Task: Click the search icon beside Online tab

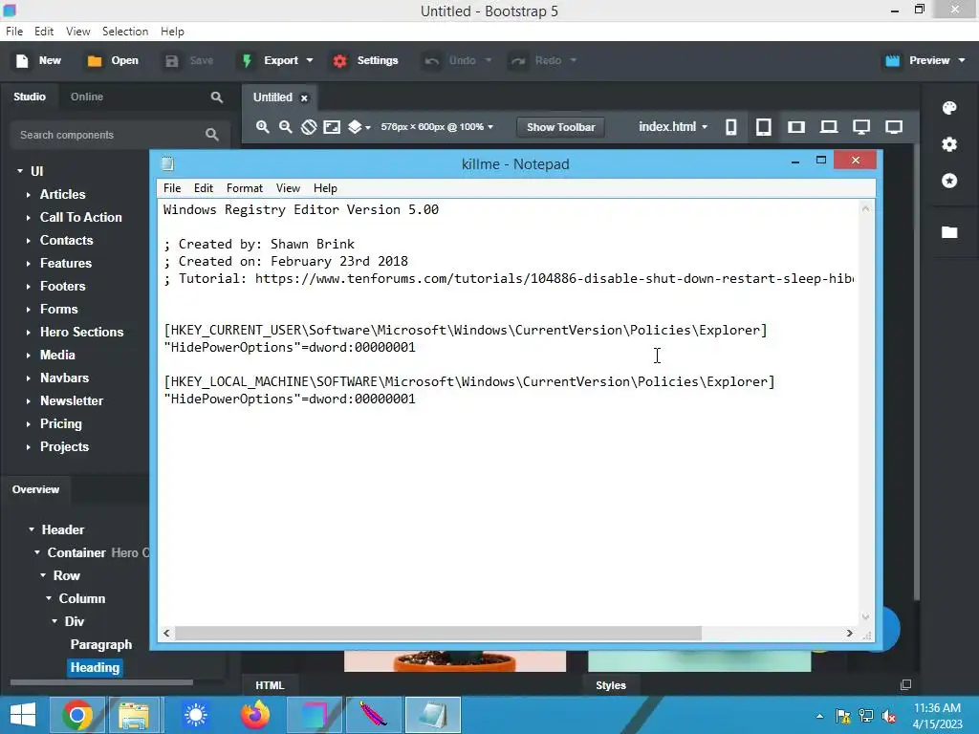Action: (217, 97)
